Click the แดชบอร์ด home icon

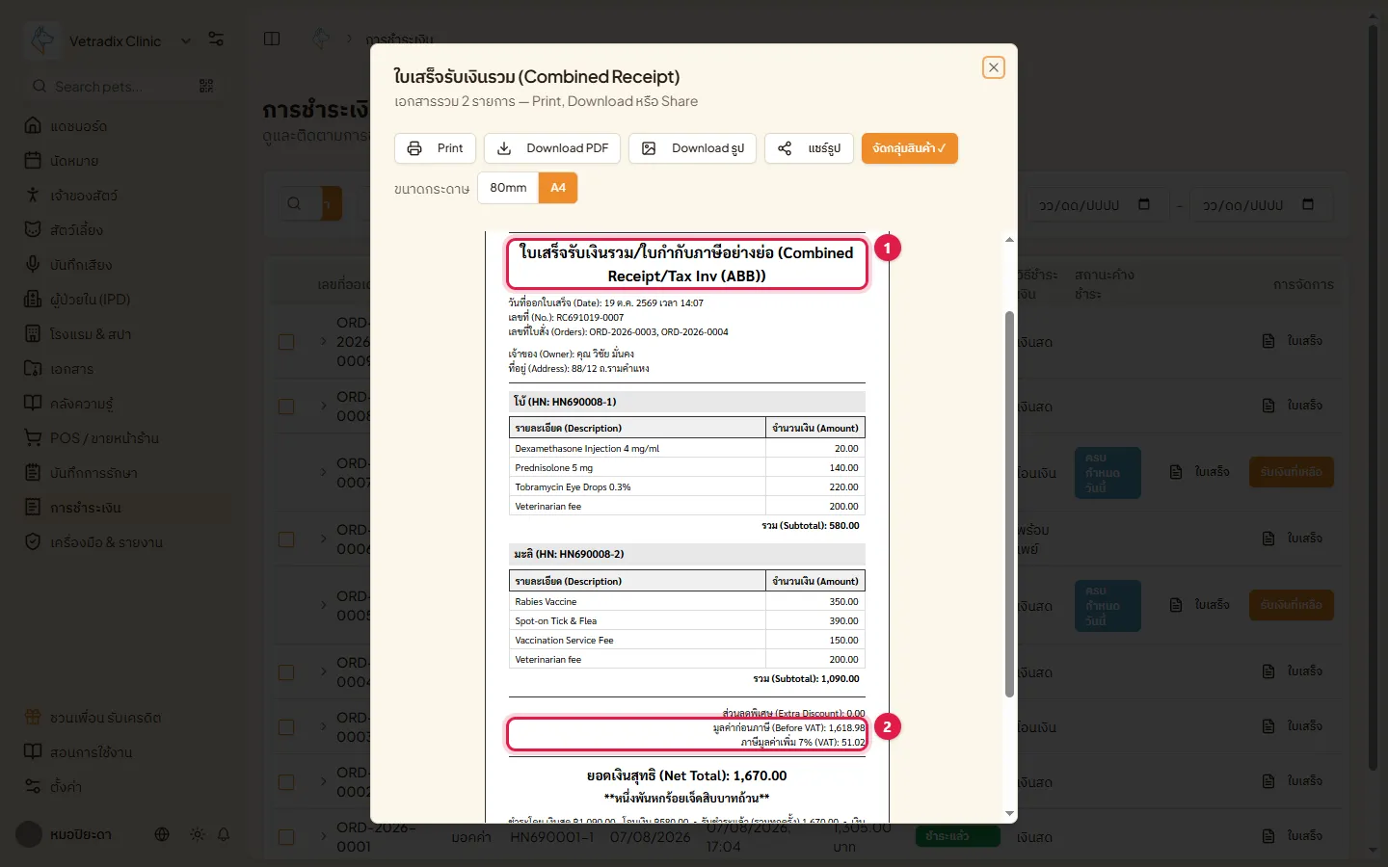[x=33, y=125]
